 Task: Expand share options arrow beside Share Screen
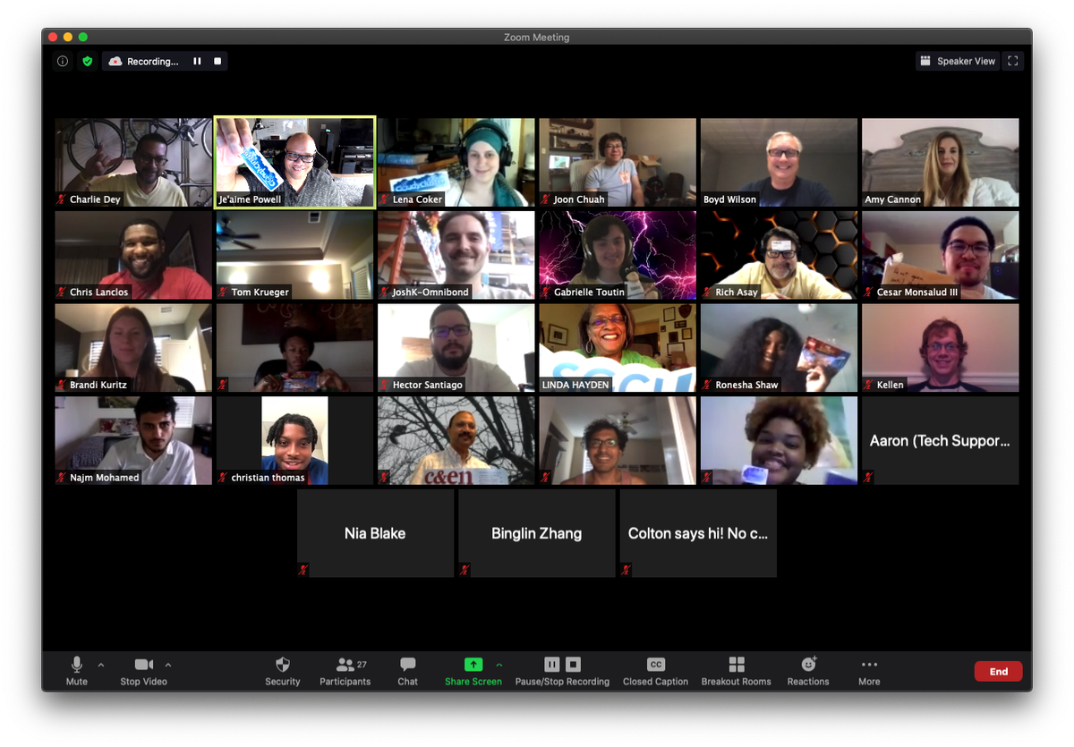pos(499,665)
